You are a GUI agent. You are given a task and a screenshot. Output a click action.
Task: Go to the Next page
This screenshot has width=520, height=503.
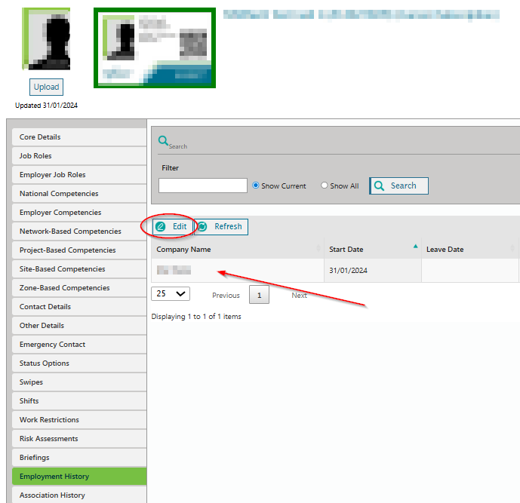tap(299, 296)
